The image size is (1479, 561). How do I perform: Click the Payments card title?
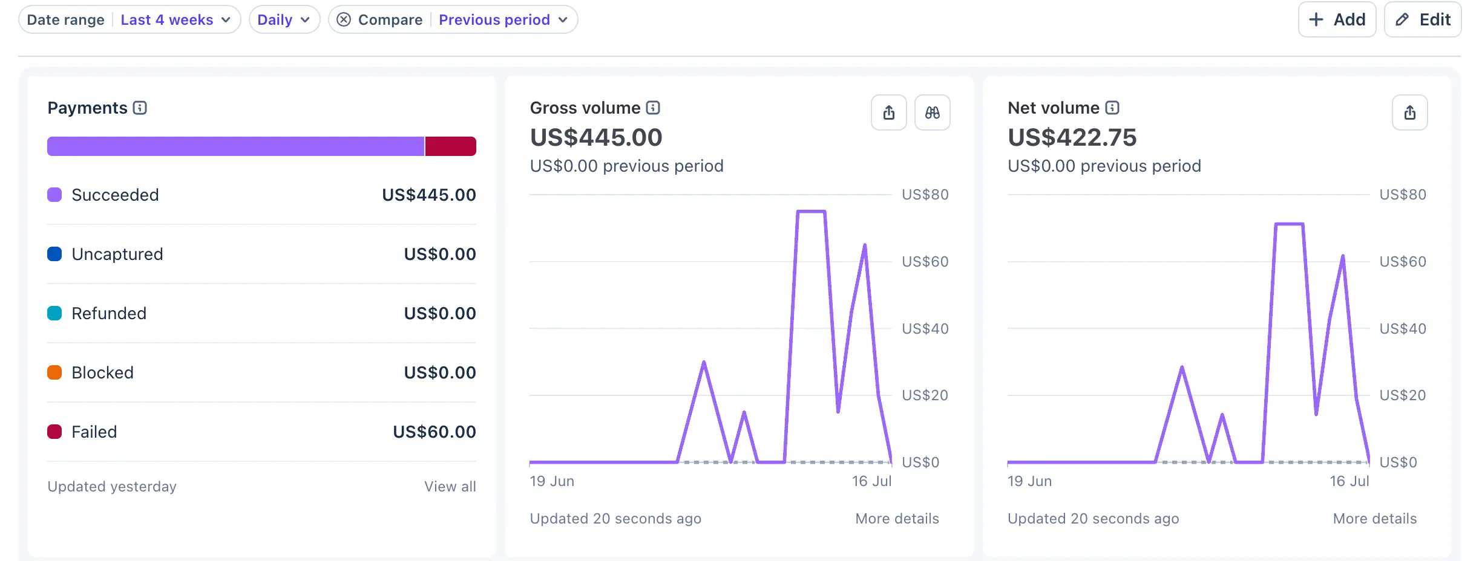(88, 108)
